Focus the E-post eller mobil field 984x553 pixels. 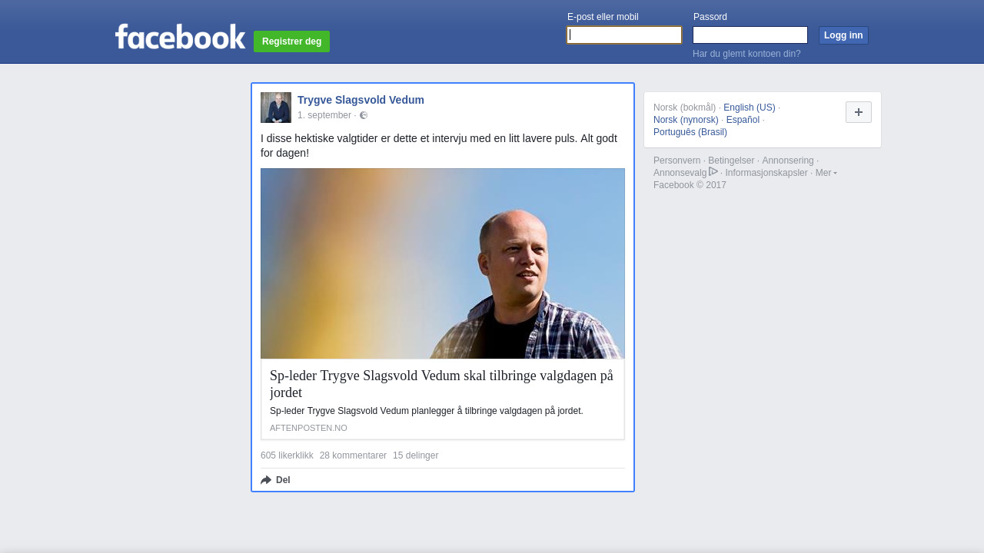[624, 35]
